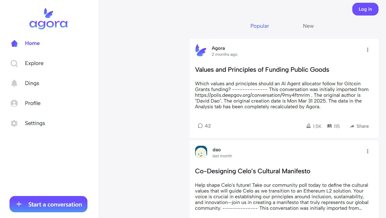
Task: Click the Log in button
Action: (x=365, y=9)
